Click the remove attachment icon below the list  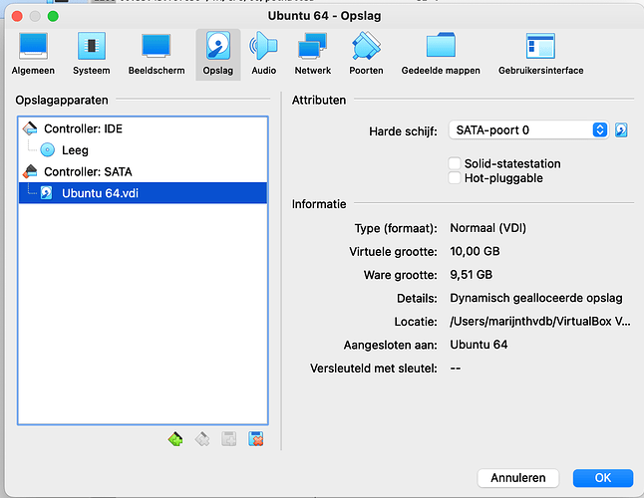(x=255, y=437)
